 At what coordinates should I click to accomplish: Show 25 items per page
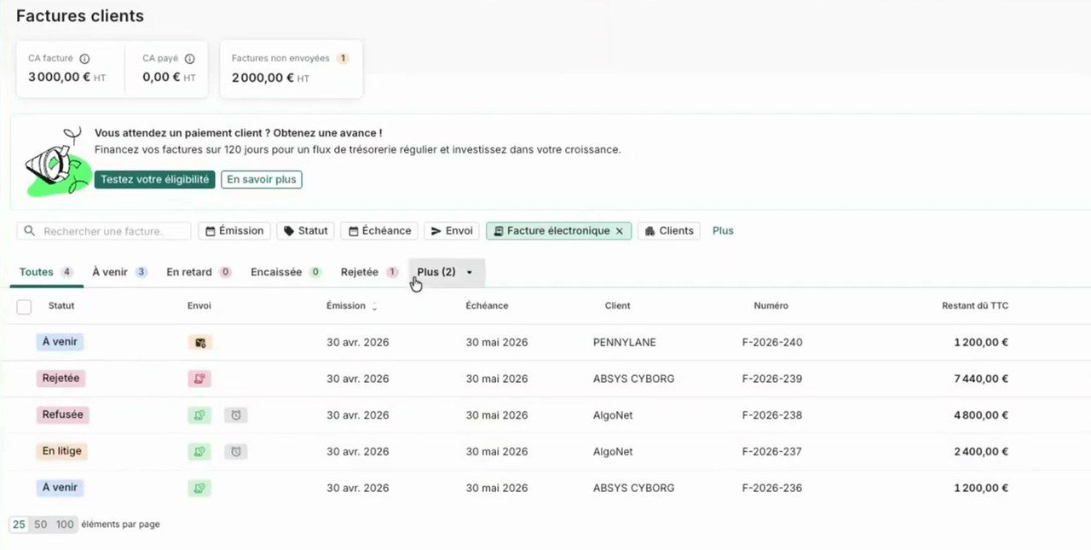[x=19, y=524]
